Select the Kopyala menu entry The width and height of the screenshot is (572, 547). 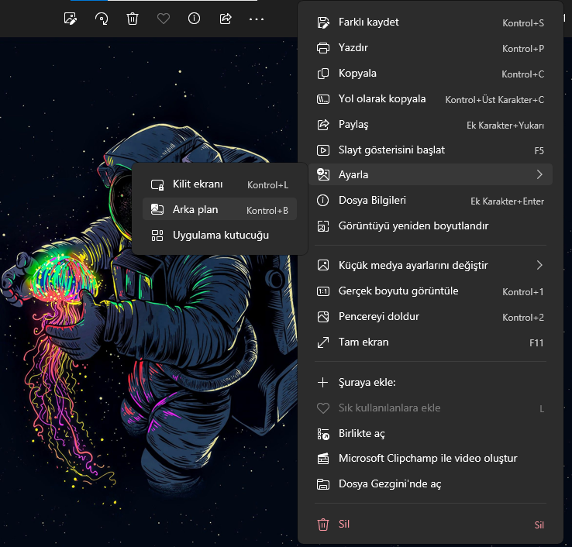click(x=430, y=74)
